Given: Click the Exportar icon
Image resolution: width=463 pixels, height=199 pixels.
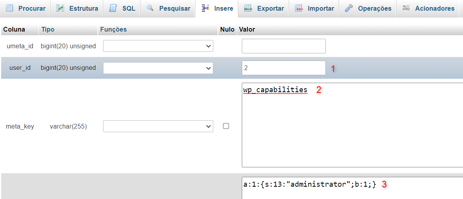Looking at the screenshot, I should [248, 8].
